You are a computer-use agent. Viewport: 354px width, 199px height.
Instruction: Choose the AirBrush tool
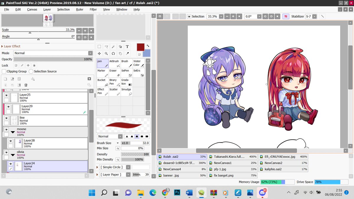(x=114, y=63)
